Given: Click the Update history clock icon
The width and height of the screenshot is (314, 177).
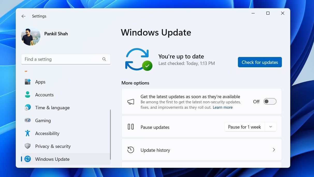Looking at the screenshot, I should (x=131, y=149).
